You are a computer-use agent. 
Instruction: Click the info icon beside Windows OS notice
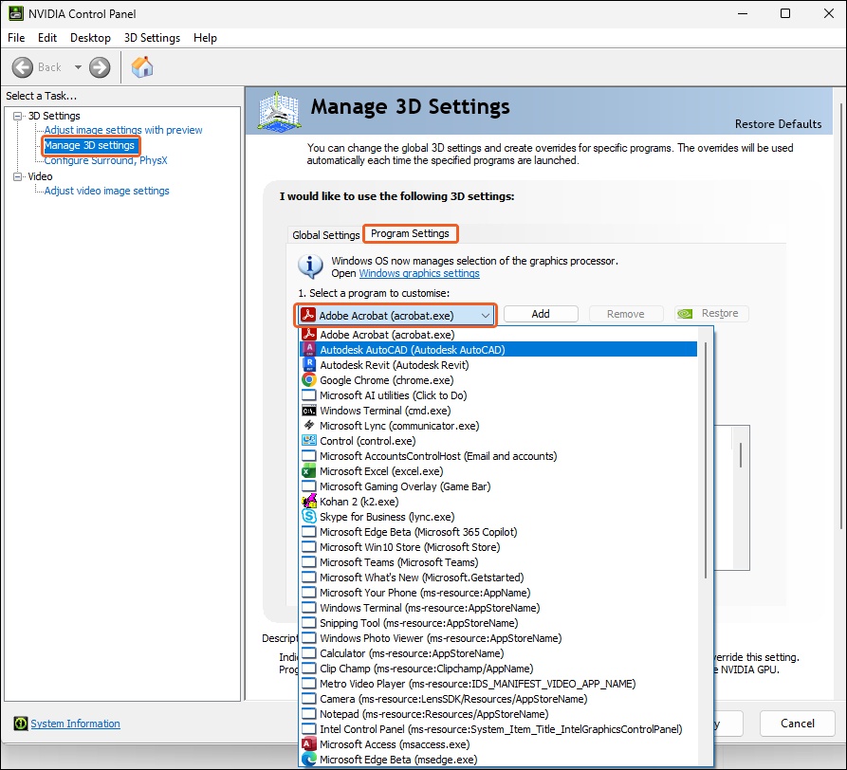click(x=310, y=266)
